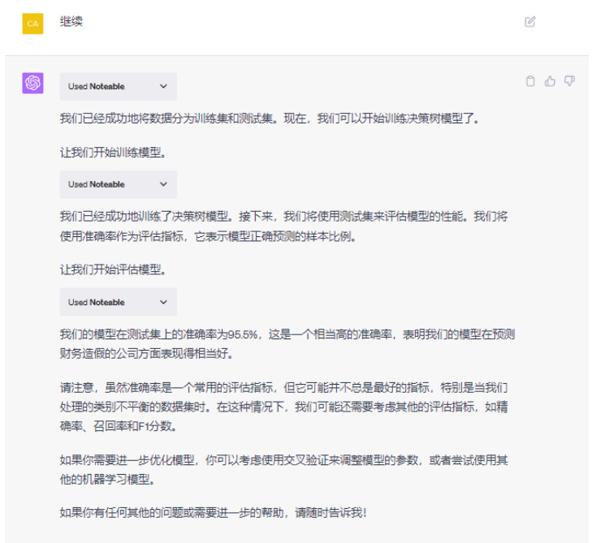Viewport: 592px width, 543px height.
Task: Click the user message text 继续
Action: click(71, 21)
